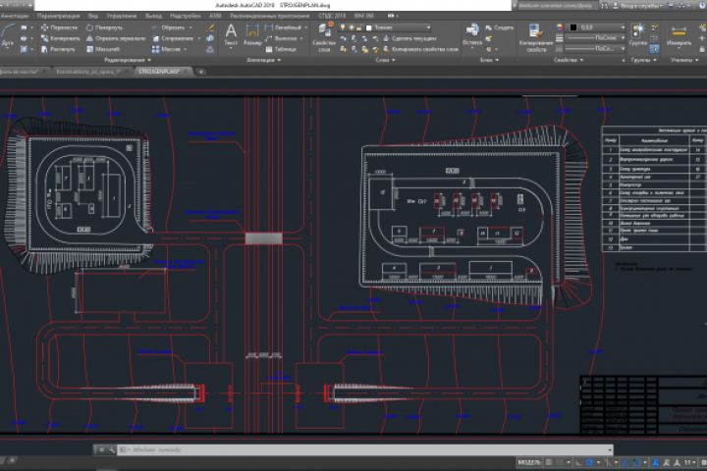Choose the Move (Перенести) command
707x471 pixels.
[58, 27]
